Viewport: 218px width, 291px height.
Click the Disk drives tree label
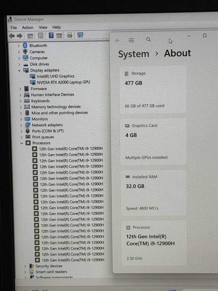(x=39, y=64)
